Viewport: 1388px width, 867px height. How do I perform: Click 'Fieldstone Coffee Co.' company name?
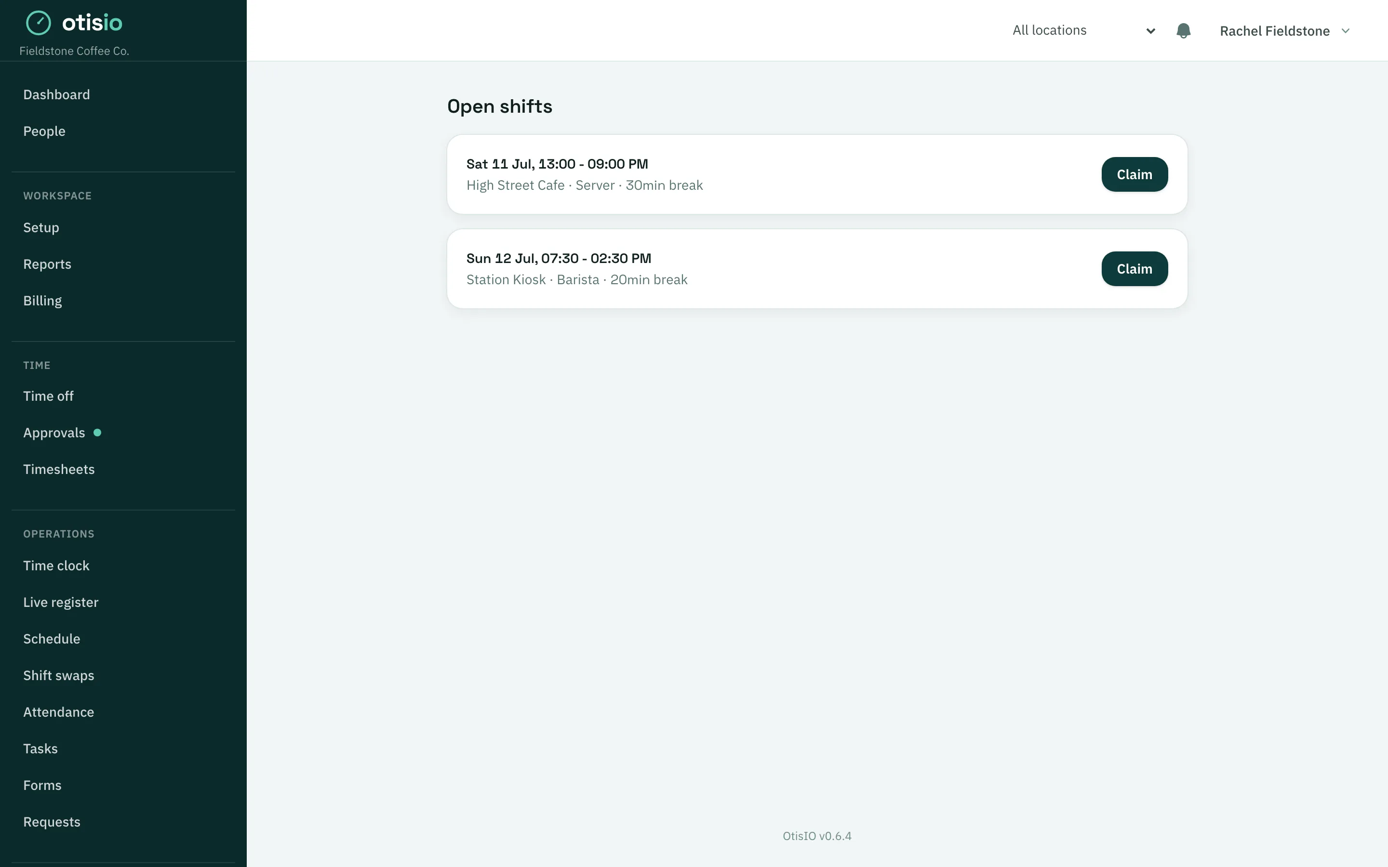pos(74,51)
